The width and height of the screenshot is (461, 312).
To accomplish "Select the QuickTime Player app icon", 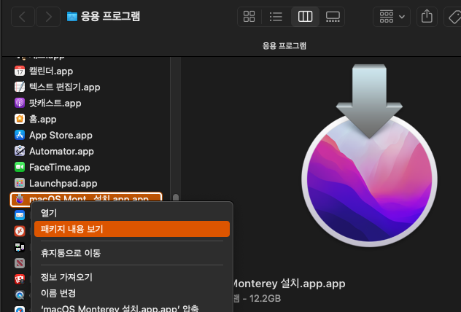I will 20,295.
